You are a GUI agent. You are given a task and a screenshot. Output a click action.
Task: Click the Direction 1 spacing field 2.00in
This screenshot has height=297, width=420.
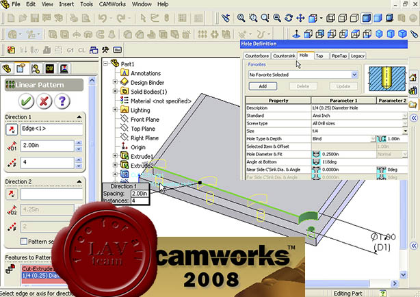(47, 146)
